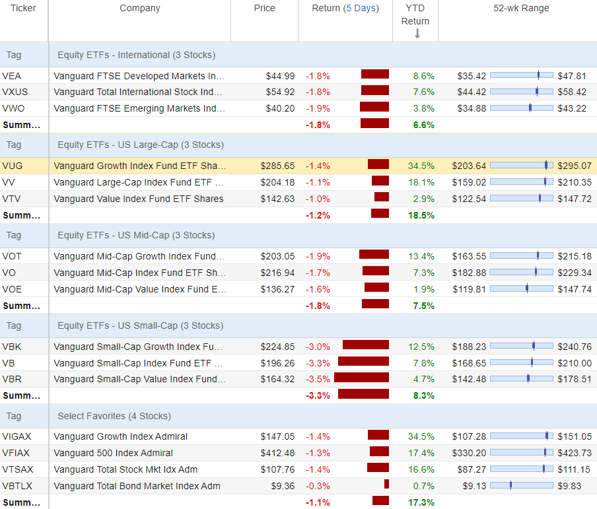Viewport: 597px width, 509px height.
Task: Click Vanguard Total Stock Mkt Idx Adm
Action: pos(125,469)
